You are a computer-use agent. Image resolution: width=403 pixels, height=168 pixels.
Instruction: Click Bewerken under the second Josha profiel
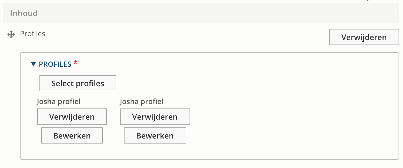coord(155,136)
